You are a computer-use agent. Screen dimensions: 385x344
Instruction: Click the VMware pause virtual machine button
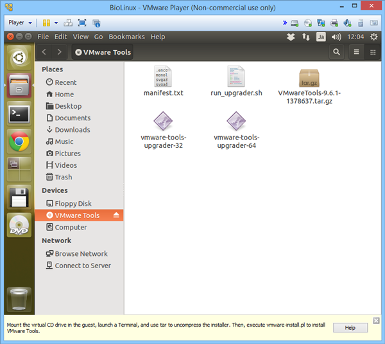[46, 23]
